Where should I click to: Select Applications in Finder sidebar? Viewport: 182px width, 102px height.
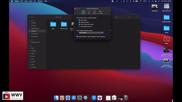coord(37,28)
